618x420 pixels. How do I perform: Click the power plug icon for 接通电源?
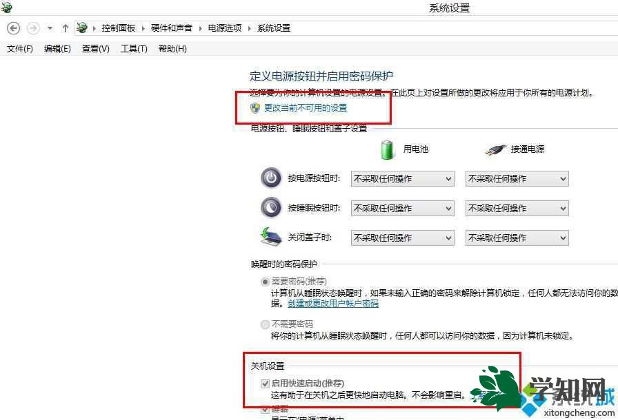point(496,149)
